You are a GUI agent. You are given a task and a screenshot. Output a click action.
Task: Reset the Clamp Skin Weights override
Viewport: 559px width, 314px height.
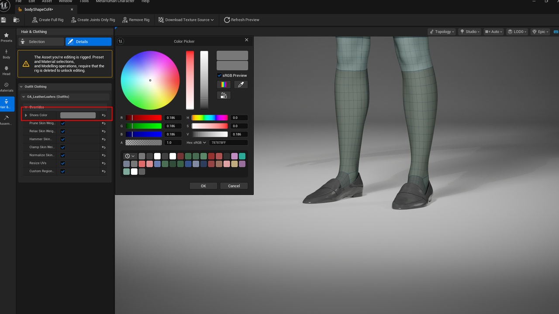coord(104,147)
